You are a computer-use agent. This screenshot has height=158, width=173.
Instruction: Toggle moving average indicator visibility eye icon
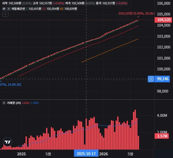[x=4, y=9]
